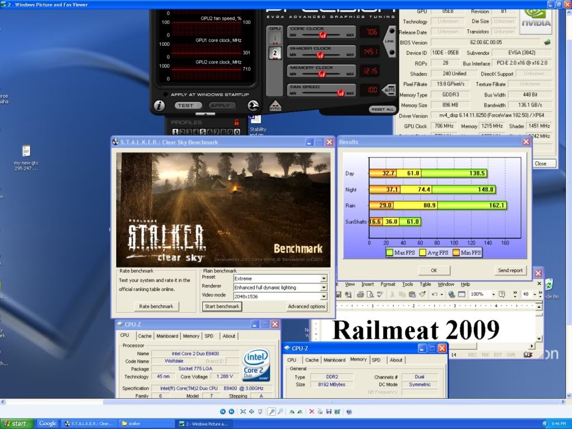Open Word Table menu
Screen dimensions: 572x429
425,284
